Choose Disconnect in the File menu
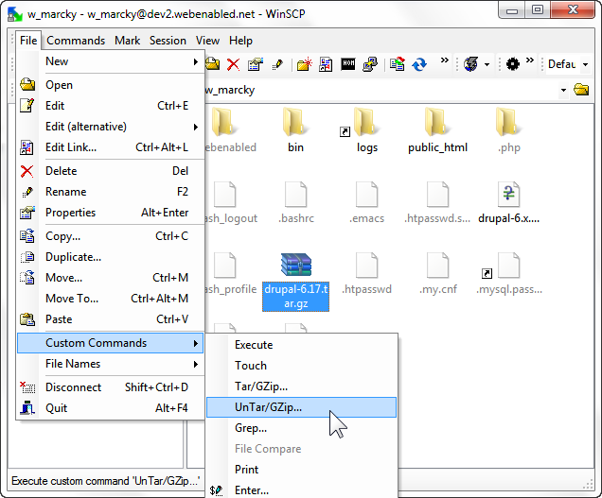The height and width of the screenshot is (498, 602). (111, 387)
